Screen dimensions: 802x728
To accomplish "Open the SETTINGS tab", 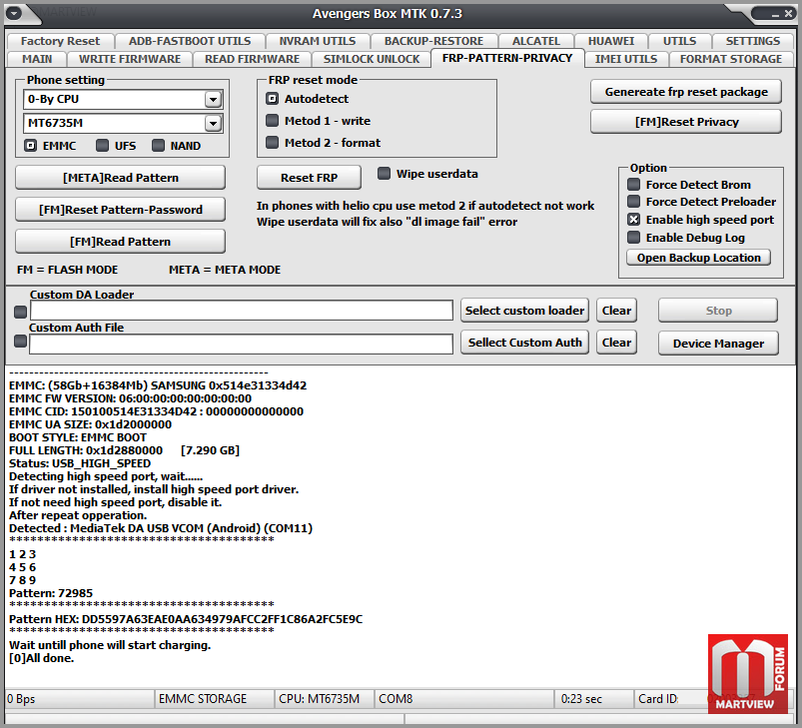I will point(753,41).
